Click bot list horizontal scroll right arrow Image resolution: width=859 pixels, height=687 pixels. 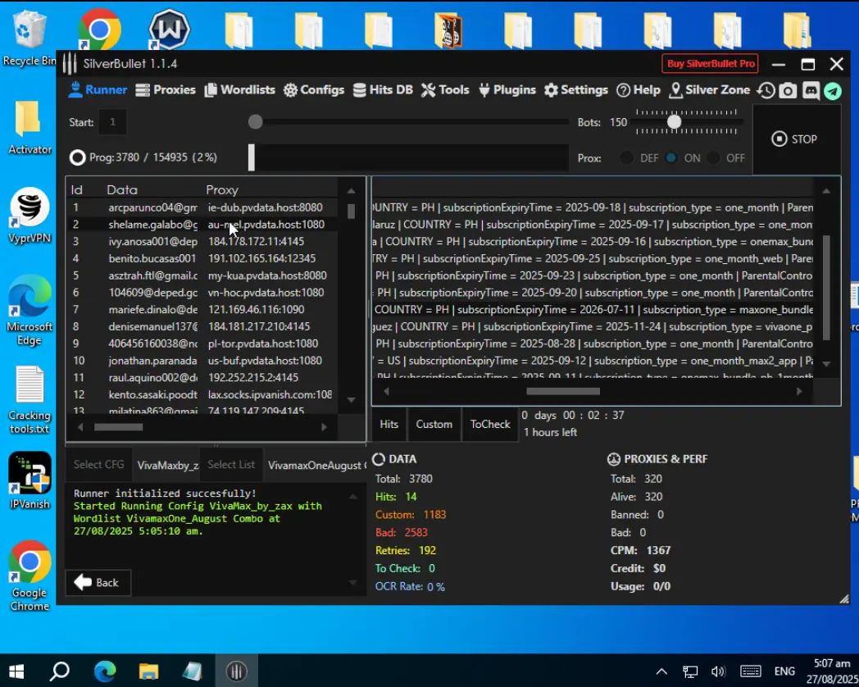(x=325, y=427)
